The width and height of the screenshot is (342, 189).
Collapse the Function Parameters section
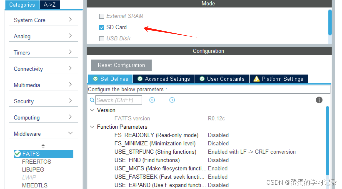click(x=92, y=127)
